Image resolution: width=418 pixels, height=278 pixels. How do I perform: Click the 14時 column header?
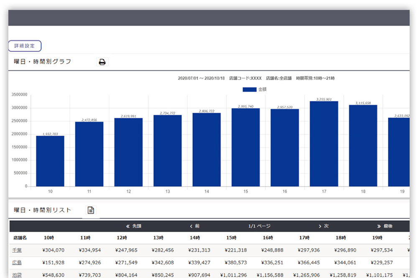(195, 238)
